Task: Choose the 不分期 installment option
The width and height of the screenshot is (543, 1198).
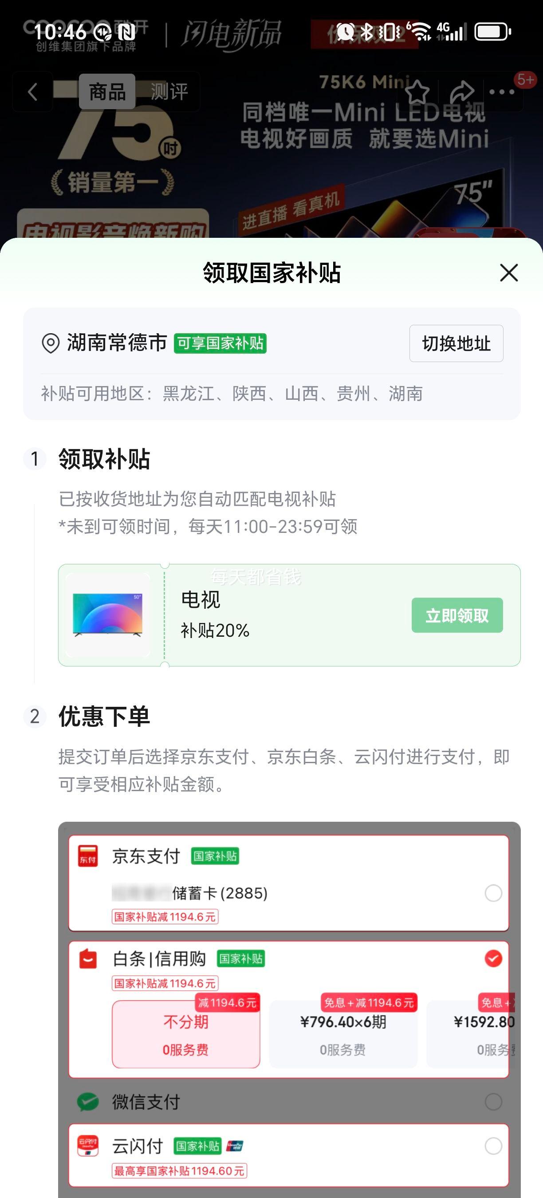Action: [x=185, y=1034]
